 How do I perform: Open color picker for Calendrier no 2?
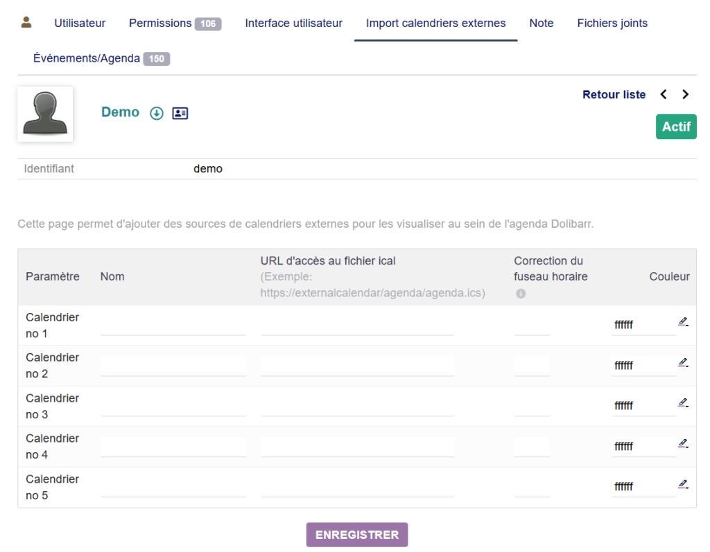pos(683,362)
